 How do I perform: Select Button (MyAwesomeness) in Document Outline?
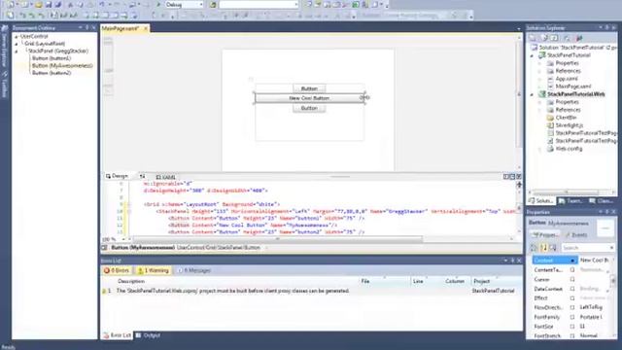click(62, 65)
